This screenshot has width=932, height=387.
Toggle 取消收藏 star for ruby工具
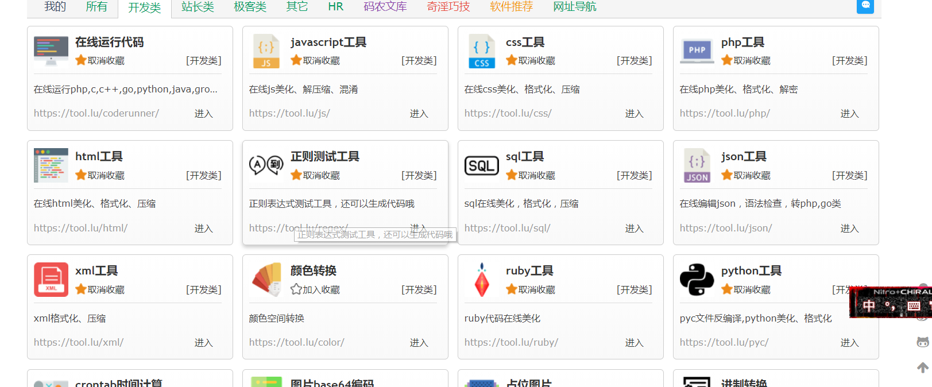(531, 289)
